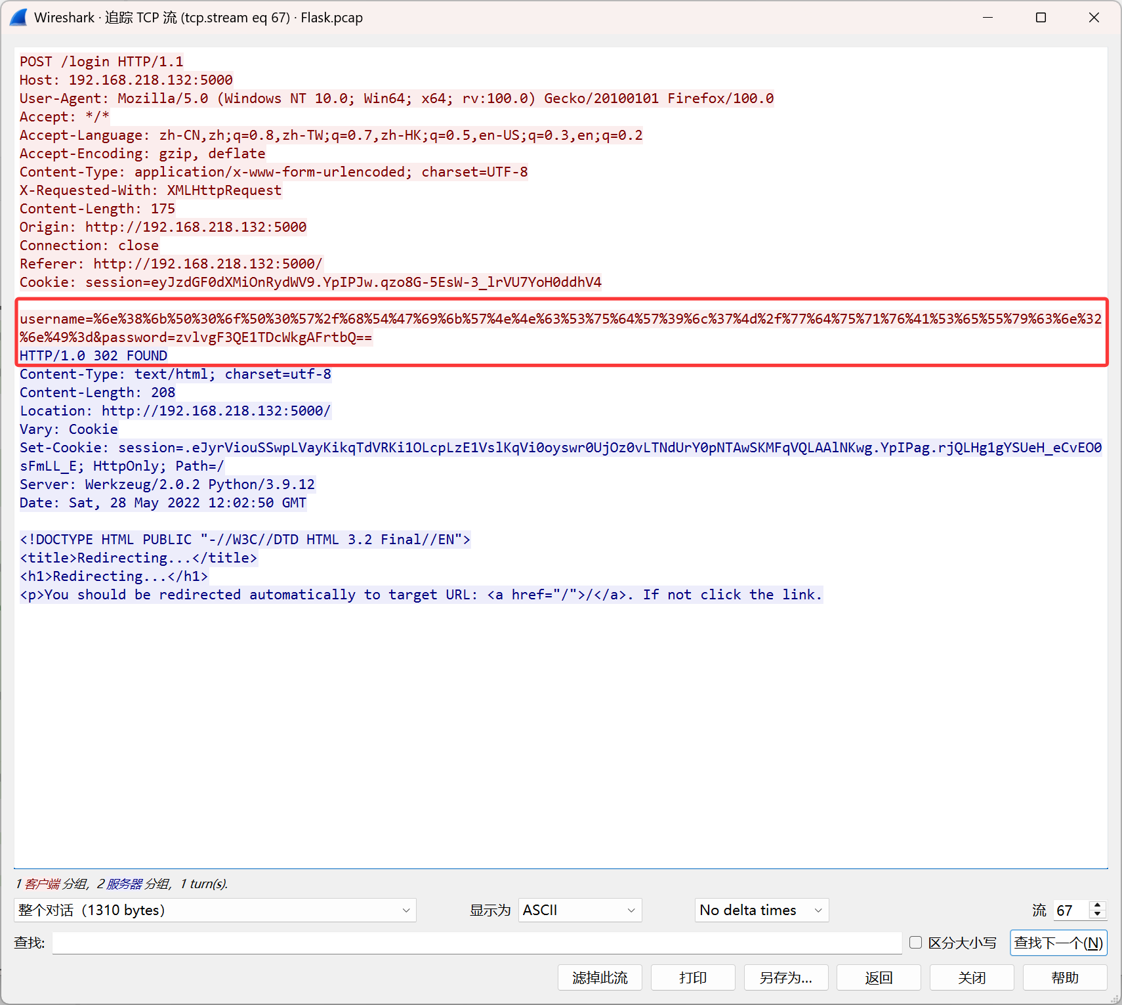Viewport: 1122px width, 1005px height.
Task: Click the Accept-Language header line
Action: click(331, 135)
